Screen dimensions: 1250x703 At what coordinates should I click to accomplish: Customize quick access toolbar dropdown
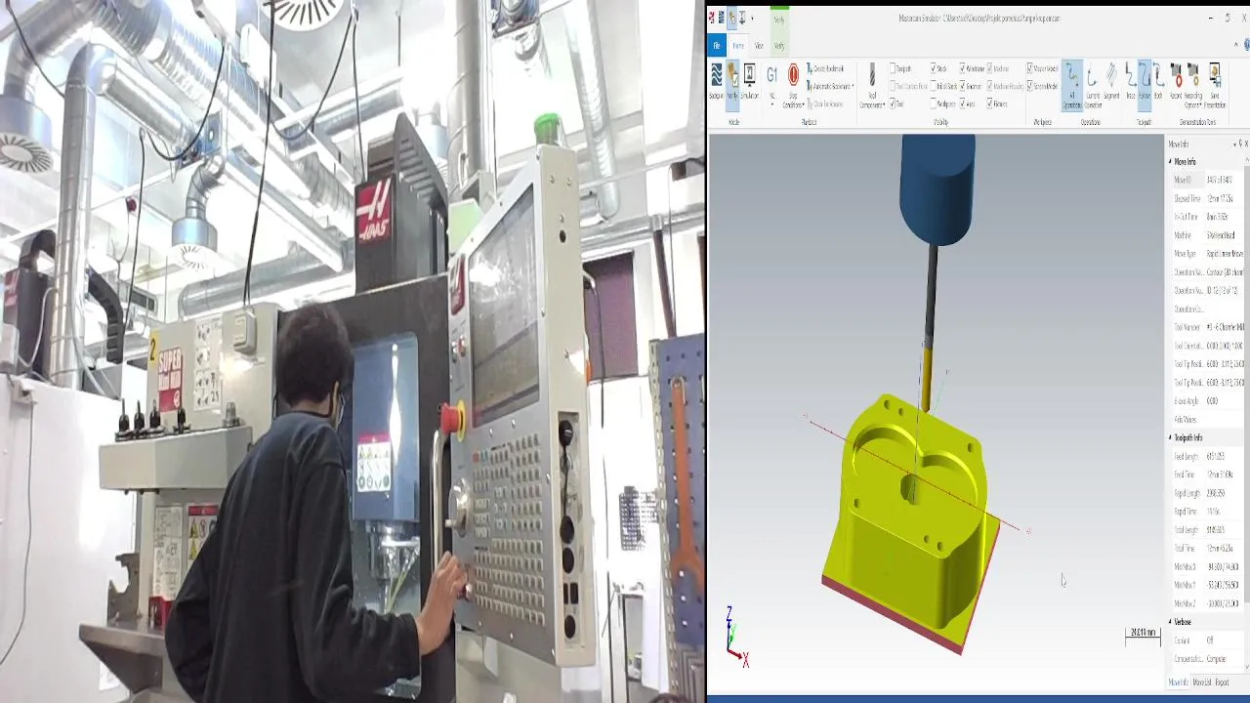point(752,18)
